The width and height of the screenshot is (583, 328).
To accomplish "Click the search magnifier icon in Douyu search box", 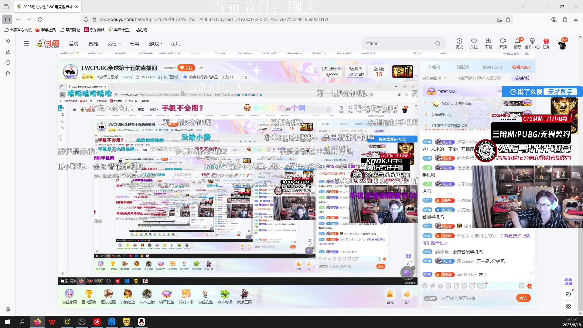I will (x=438, y=43).
